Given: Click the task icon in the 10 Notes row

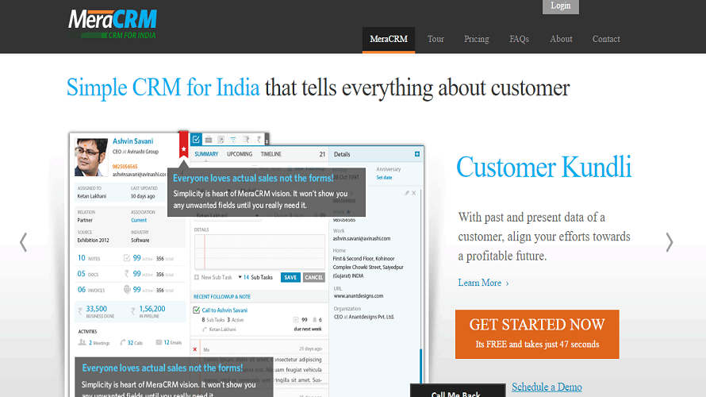Looking at the screenshot, I should click(126, 258).
